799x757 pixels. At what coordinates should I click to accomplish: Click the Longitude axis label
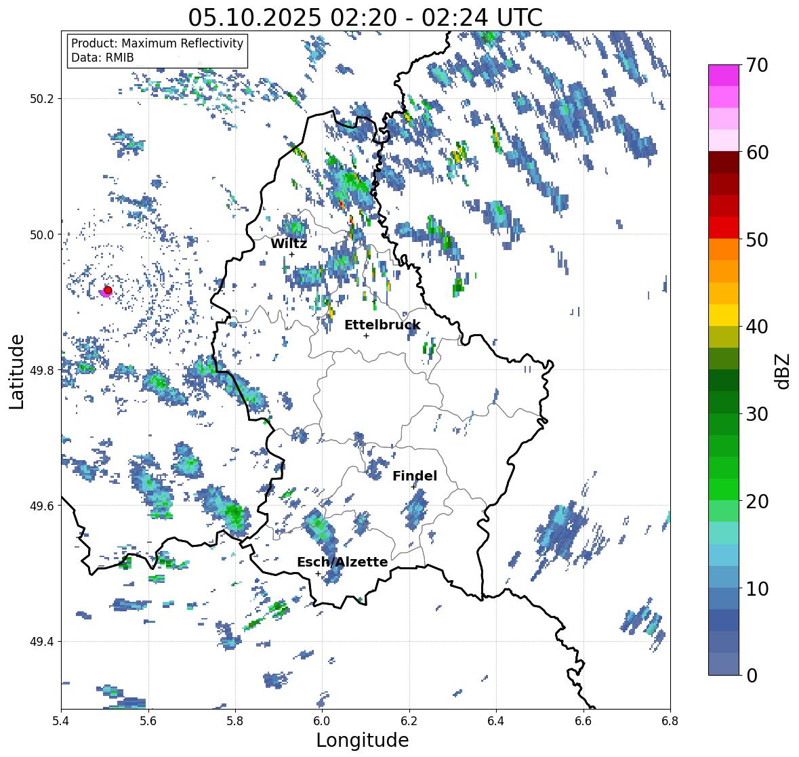(363, 740)
